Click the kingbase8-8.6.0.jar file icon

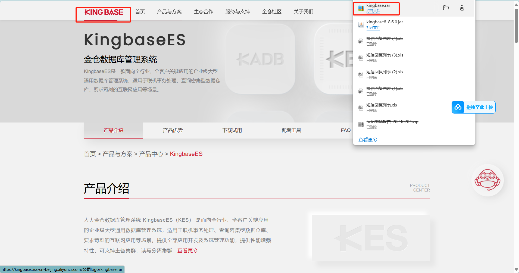click(361, 25)
